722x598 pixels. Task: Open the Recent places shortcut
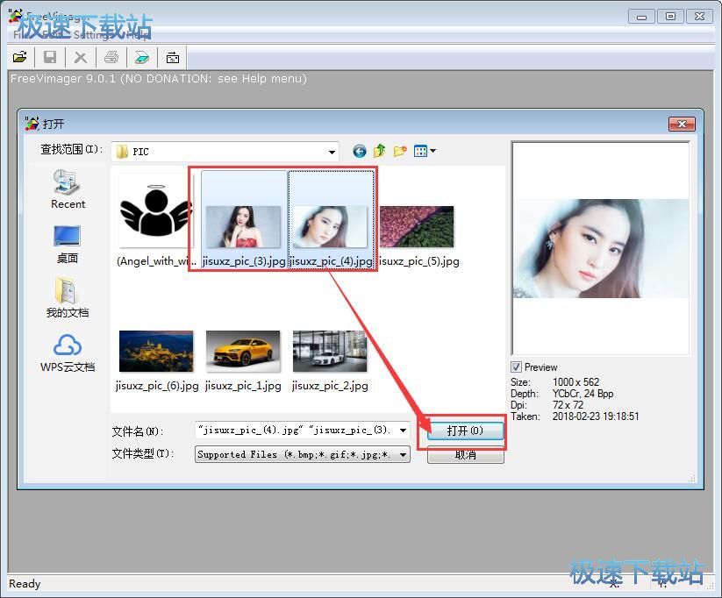(x=68, y=189)
